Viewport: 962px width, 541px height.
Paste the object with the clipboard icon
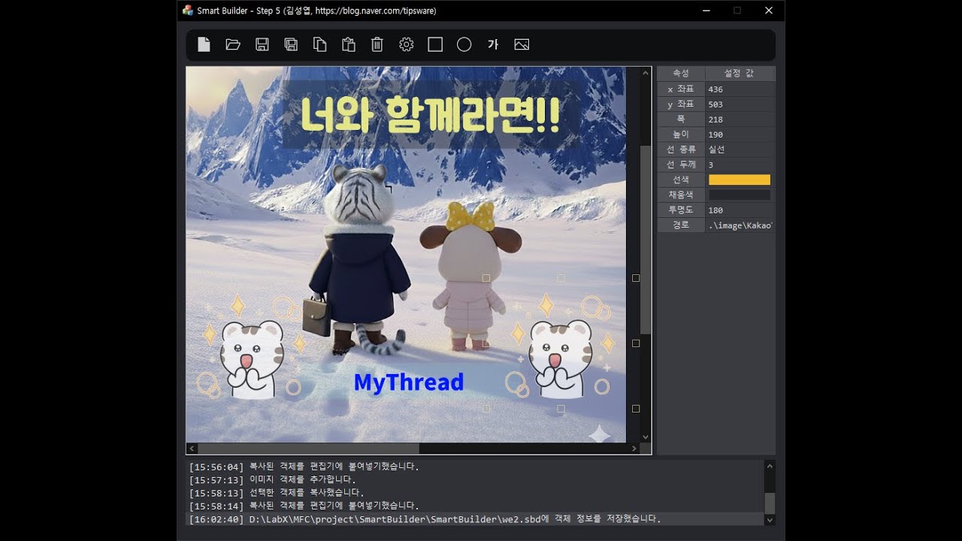coord(349,44)
